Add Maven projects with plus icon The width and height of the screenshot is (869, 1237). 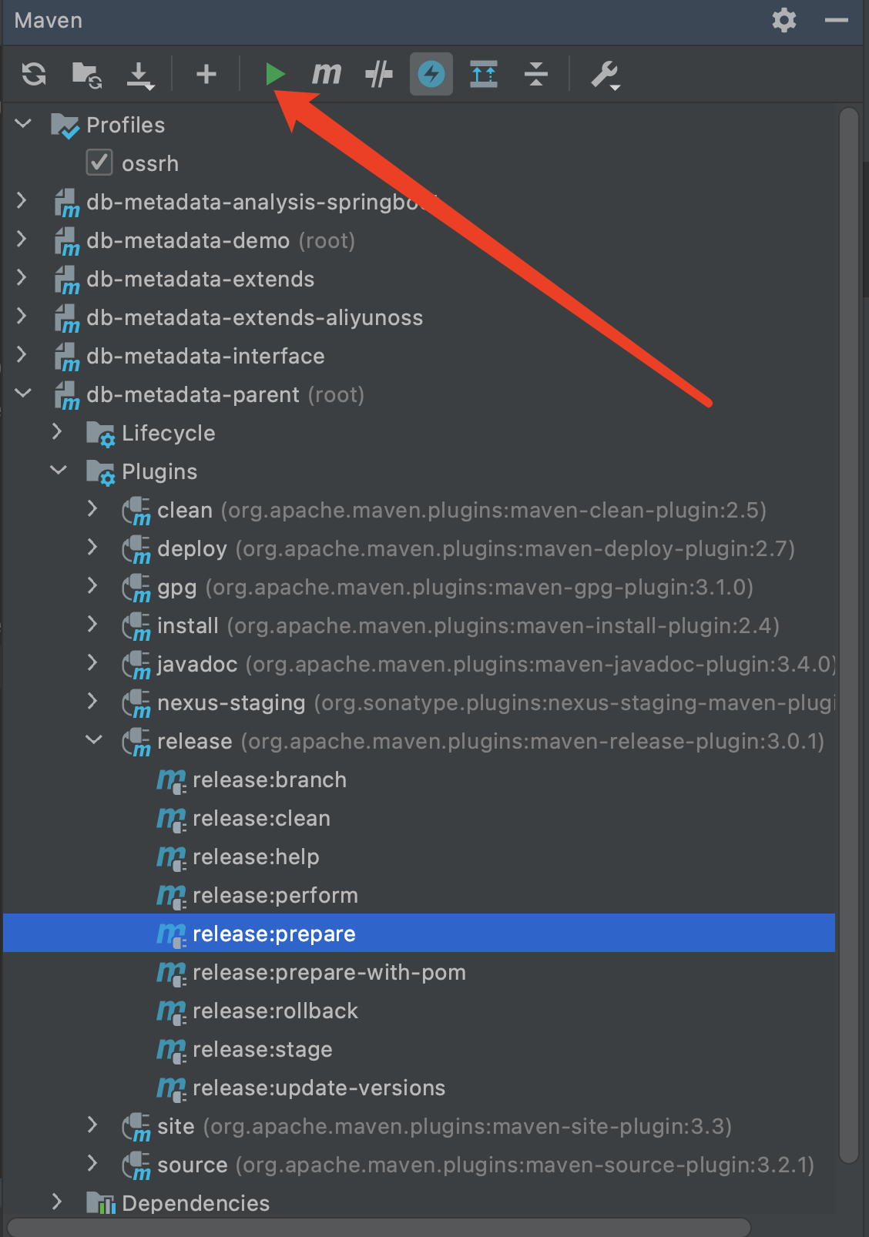point(206,74)
